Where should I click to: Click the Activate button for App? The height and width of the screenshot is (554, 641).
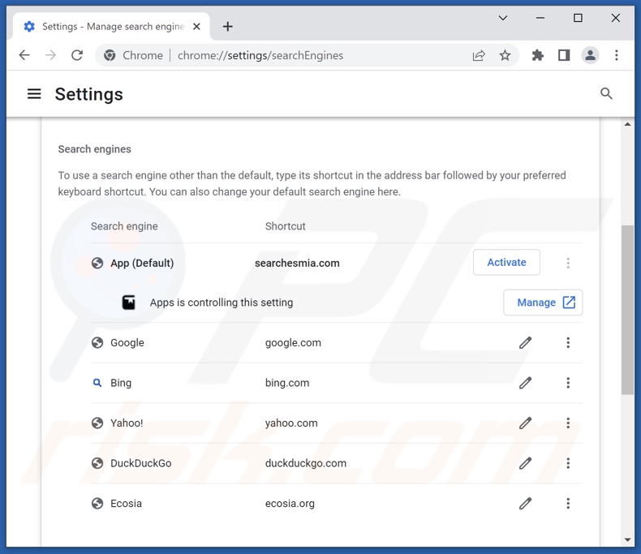click(506, 262)
